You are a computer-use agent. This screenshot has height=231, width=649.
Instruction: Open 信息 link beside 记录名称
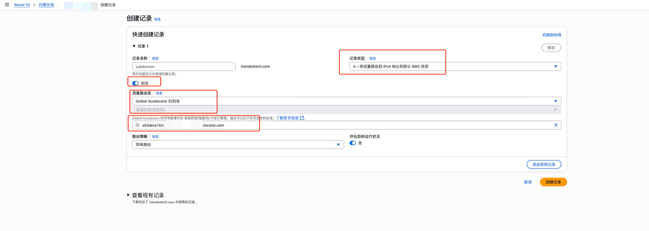(155, 59)
